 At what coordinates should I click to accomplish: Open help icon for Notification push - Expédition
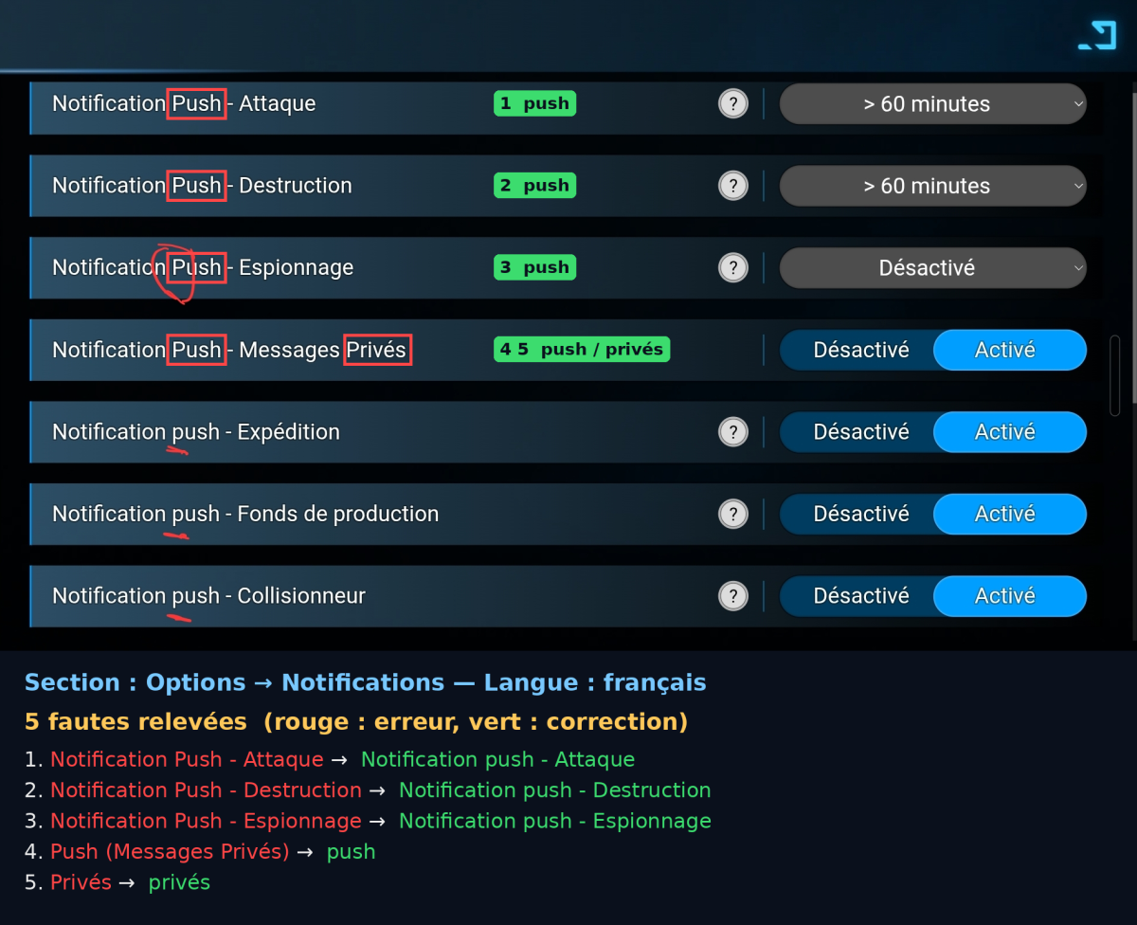pos(733,432)
